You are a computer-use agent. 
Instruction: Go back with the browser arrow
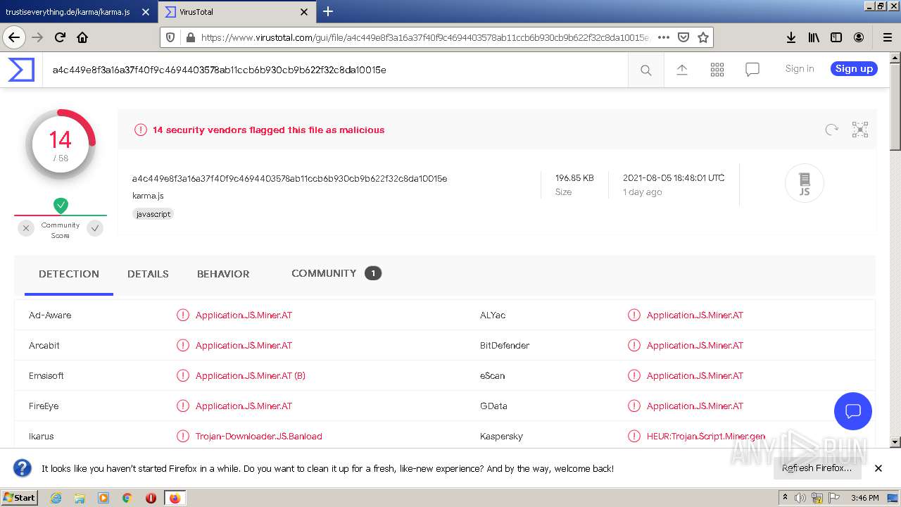(x=14, y=37)
